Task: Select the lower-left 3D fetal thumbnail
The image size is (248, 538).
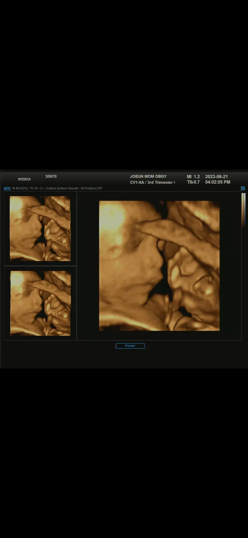Action: click(40, 303)
